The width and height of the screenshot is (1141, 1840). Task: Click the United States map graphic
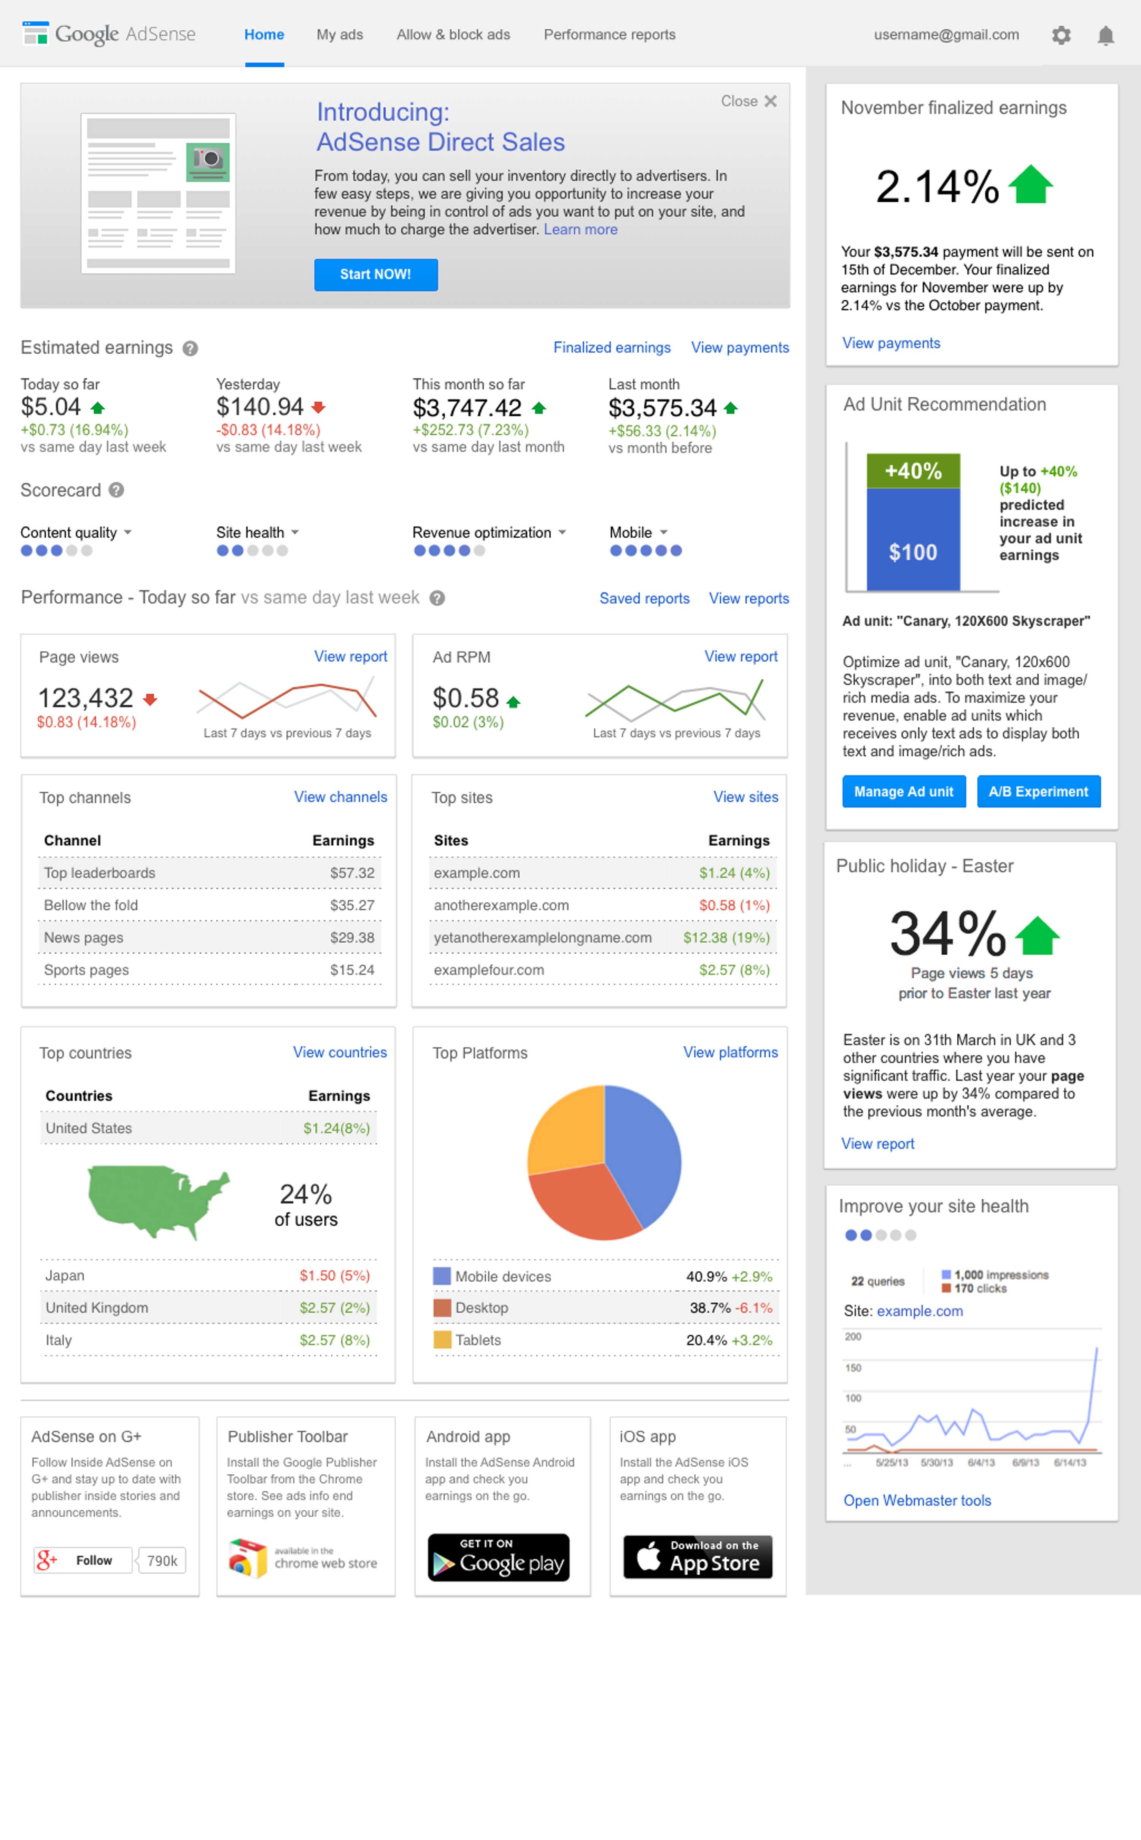pos(159,1202)
